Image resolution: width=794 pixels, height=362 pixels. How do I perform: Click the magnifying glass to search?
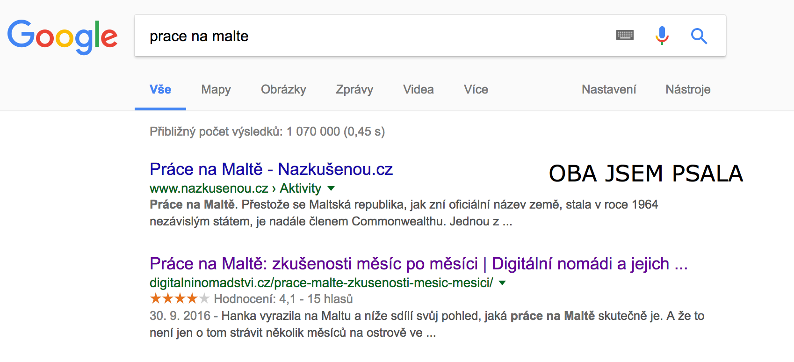[x=699, y=36]
